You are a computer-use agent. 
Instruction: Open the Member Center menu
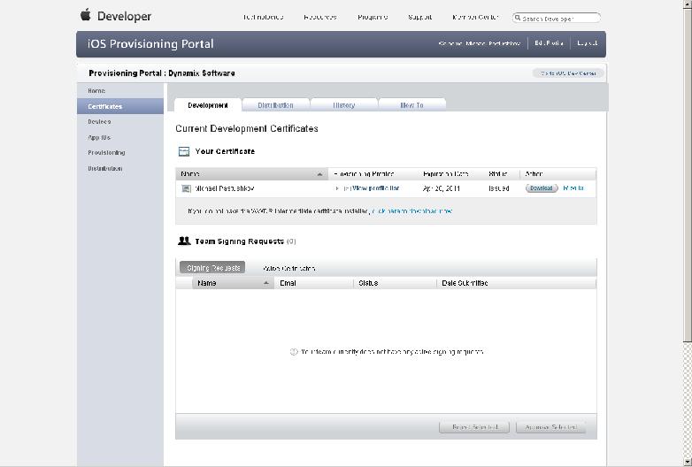pyautogui.click(x=475, y=17)
